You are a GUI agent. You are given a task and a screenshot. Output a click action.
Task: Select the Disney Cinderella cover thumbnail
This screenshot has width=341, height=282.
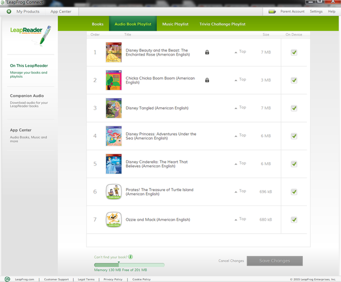114,164
